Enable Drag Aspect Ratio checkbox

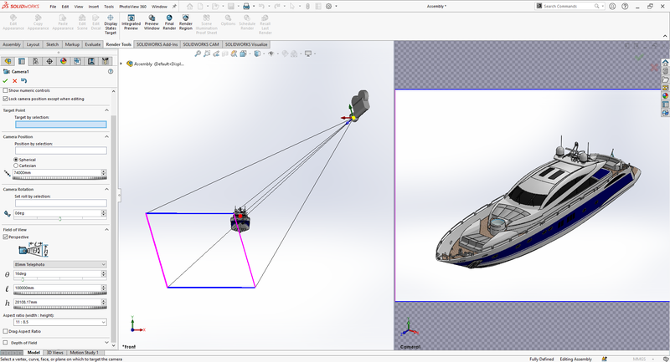pyautogui.click(x=6, y=331)
